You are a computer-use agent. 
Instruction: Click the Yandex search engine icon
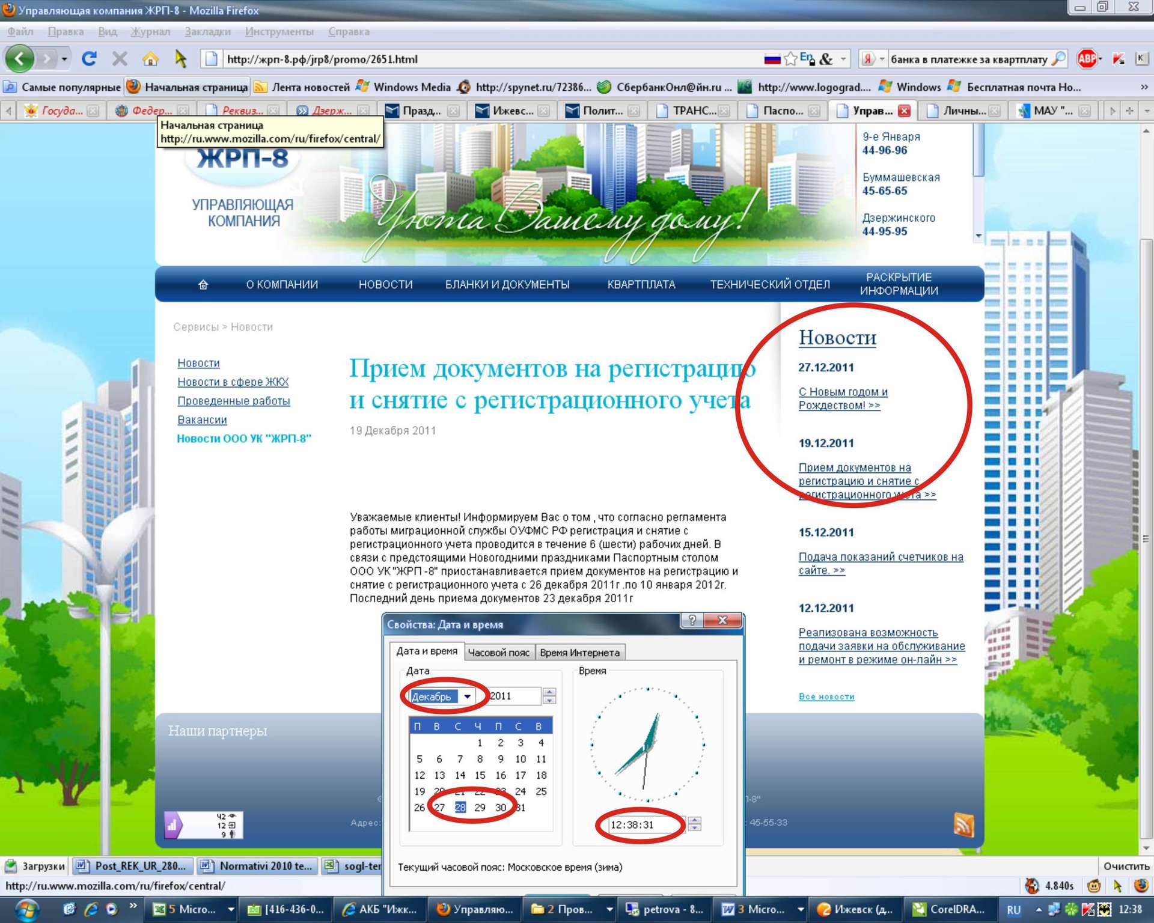868,58
